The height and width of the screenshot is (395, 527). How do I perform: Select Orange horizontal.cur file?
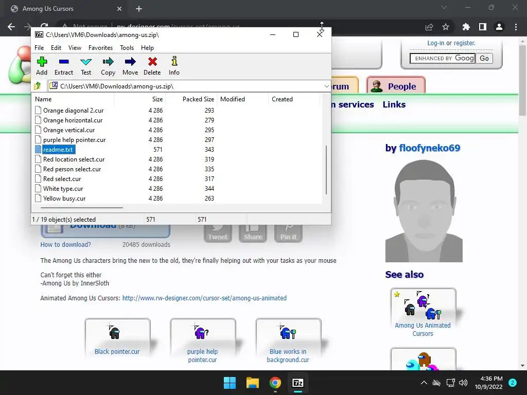click(73, 120)
